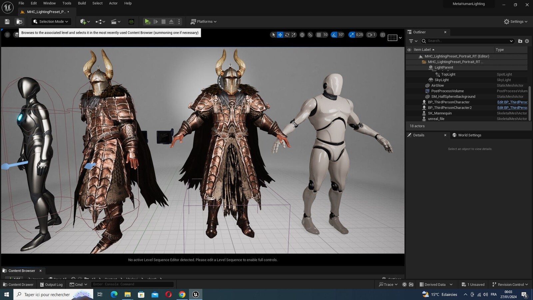Close the Outliner tab
This screenshot has height=300, width=533.
click(x=445, y=32)
